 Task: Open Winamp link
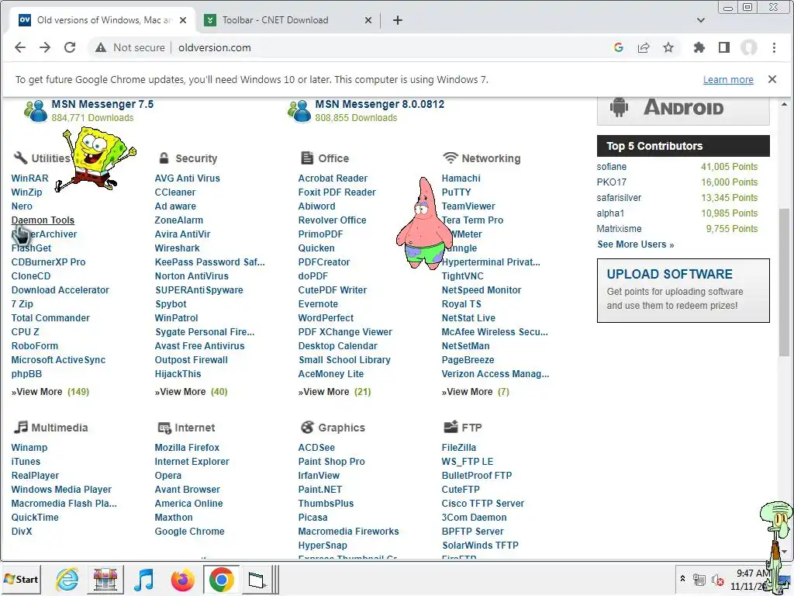(29, 448)
